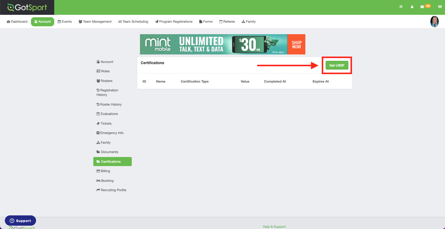Open the Support chat button
Image resolution: width=445 pixels, height=229 pixels.
20,221
